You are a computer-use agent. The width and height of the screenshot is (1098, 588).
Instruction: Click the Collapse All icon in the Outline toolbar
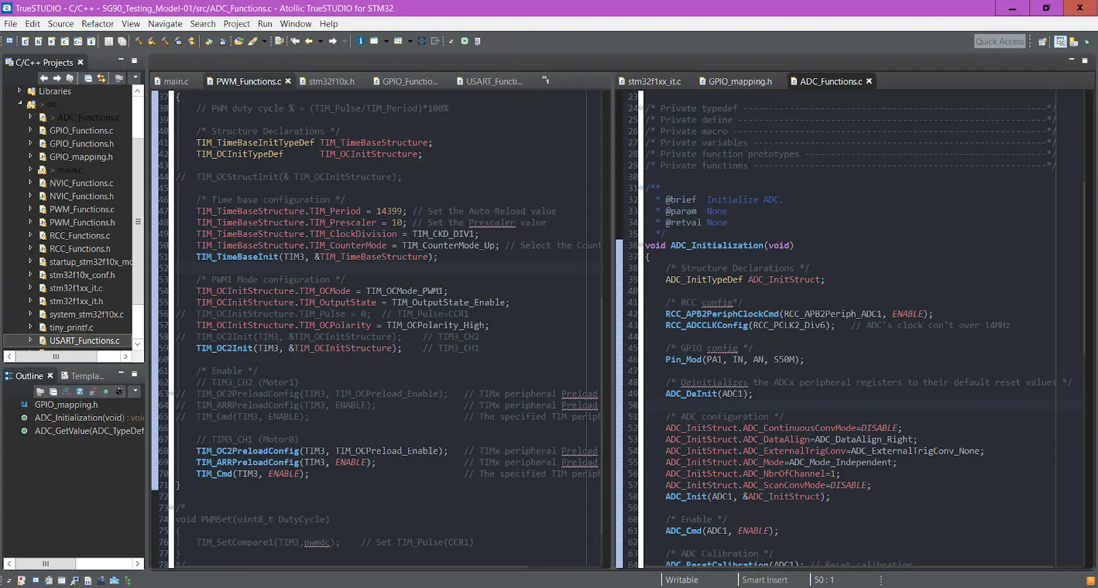pyautogui.click(x=54, y=392)
